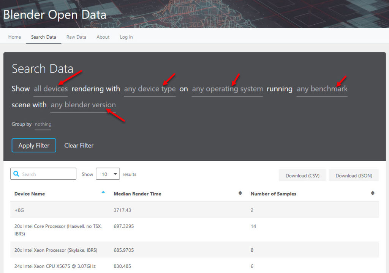Image resolution: width=389 pixels, height=273 pixels.
Task: Click the search magnifier icon
Action: [x=16, y=174]
